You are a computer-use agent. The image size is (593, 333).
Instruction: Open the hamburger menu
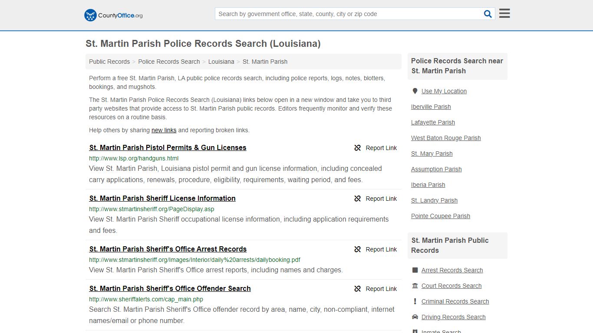tap(504, 13)
